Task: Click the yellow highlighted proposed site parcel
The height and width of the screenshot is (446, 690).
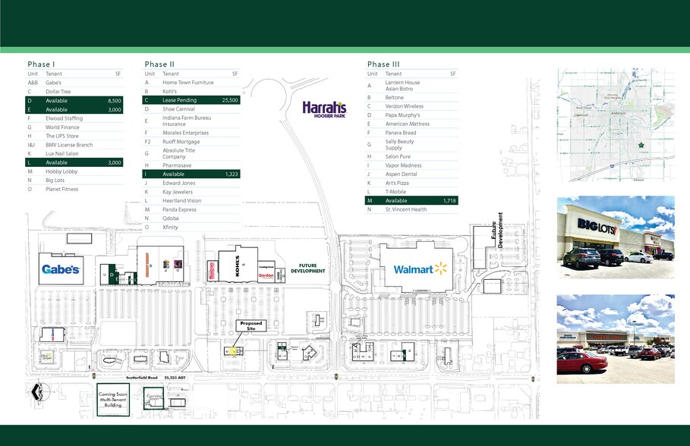Action: pyautogui.click(x=234, y=351)
